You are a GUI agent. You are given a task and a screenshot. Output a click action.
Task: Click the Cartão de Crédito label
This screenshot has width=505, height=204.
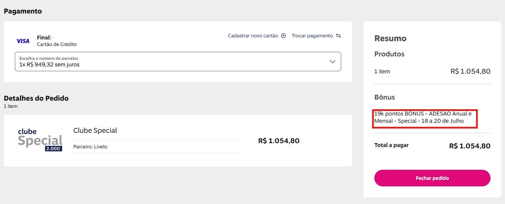[57, 44]
